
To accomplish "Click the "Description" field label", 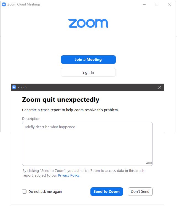I will point(31,119).
